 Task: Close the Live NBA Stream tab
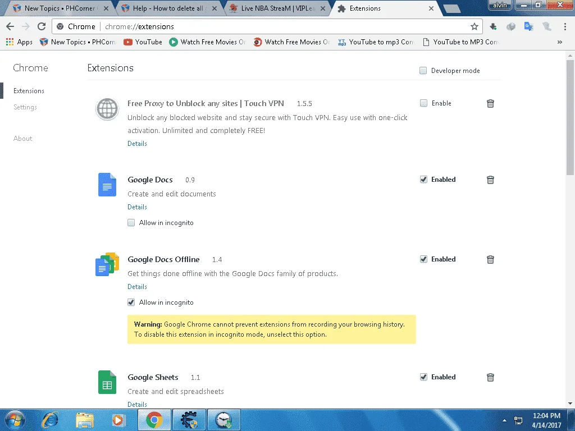pyautogui.click(x=323, y=8)
